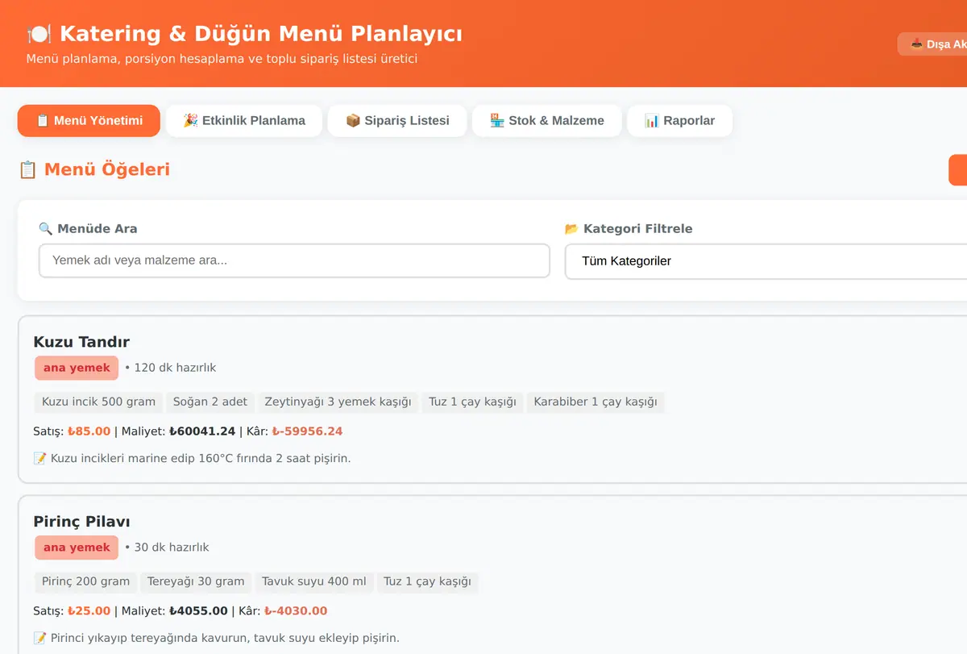967x654 pixels.
Task: Click the app title Katering & Düğün Menü Planlayıcı
Action: [261, 34]
